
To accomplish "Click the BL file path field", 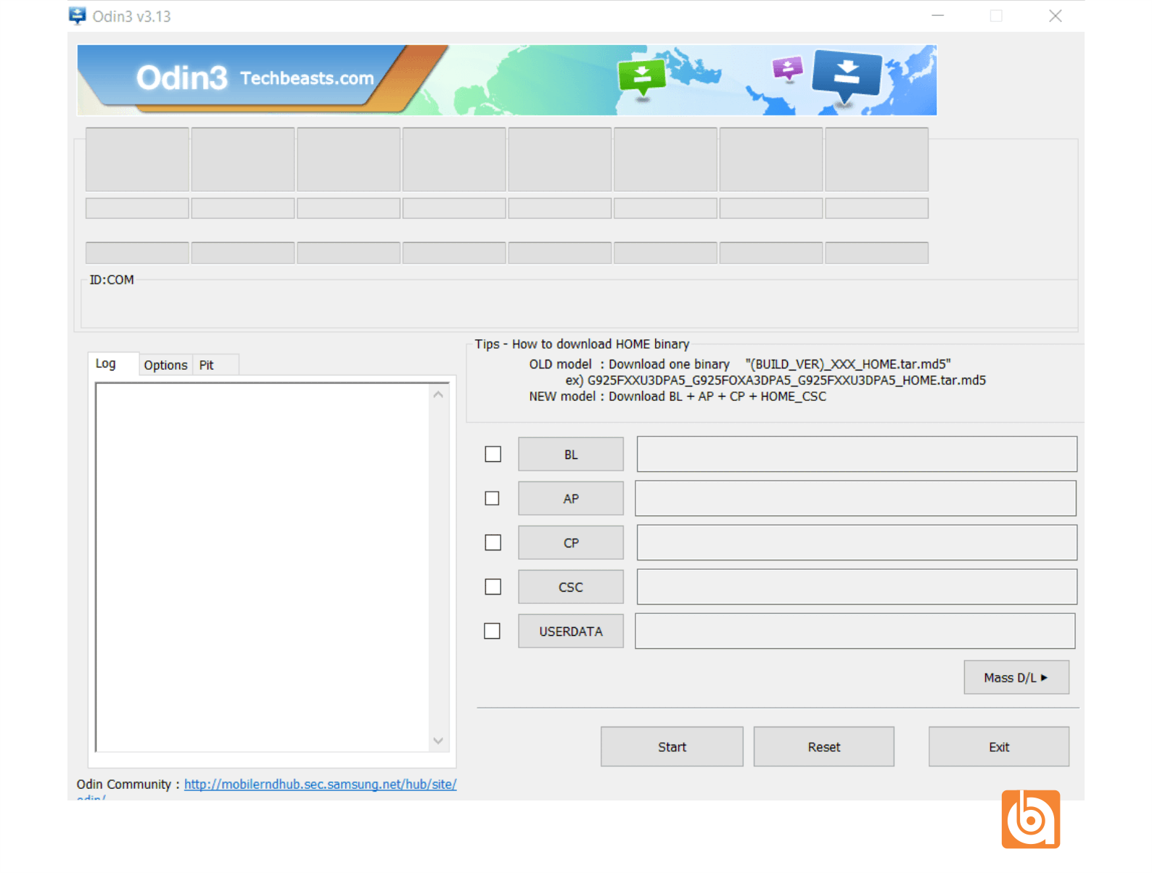I will click(x=857, y=454).
